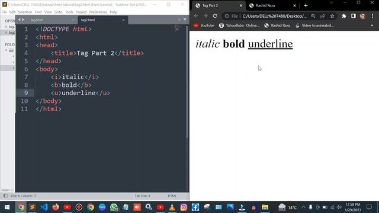Close the tag2.html editor tab

[x=124, y=20]
